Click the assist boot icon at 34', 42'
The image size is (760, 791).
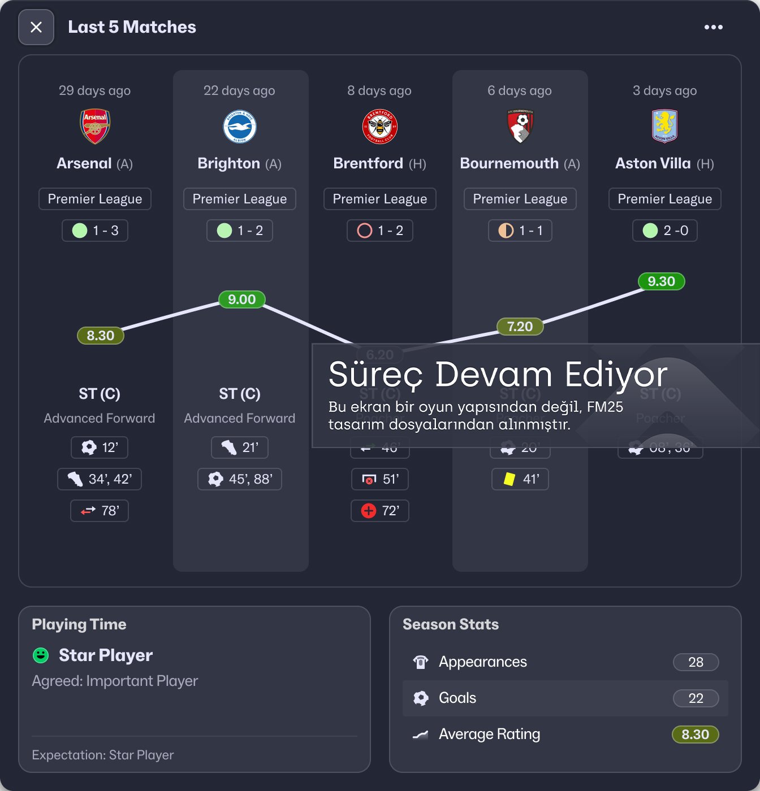[75, 479]
